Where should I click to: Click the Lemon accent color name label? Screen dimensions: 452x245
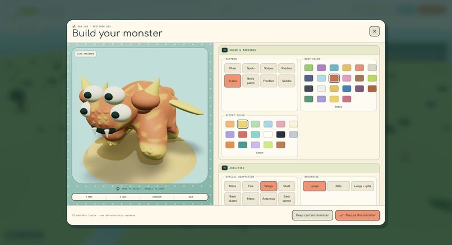tap(260, 153)
